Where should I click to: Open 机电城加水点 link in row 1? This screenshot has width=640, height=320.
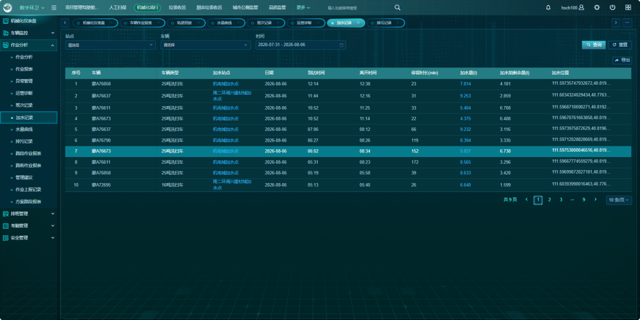[x=226, y=84]
